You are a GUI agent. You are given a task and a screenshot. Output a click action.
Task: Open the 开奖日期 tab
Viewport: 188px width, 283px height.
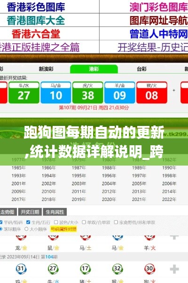coord(30,212)
